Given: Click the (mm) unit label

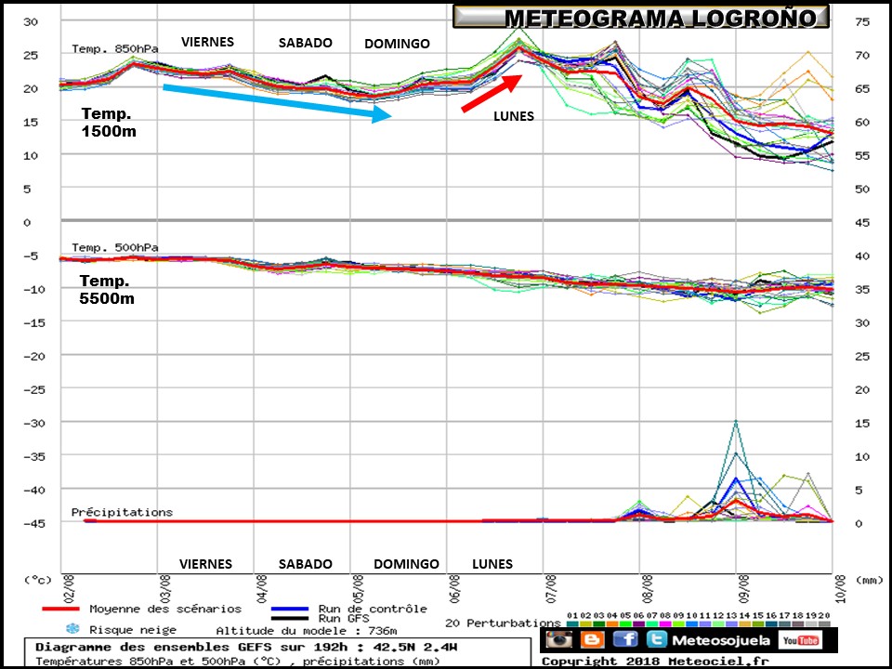Looking at the screenshot, I should 870,580.
